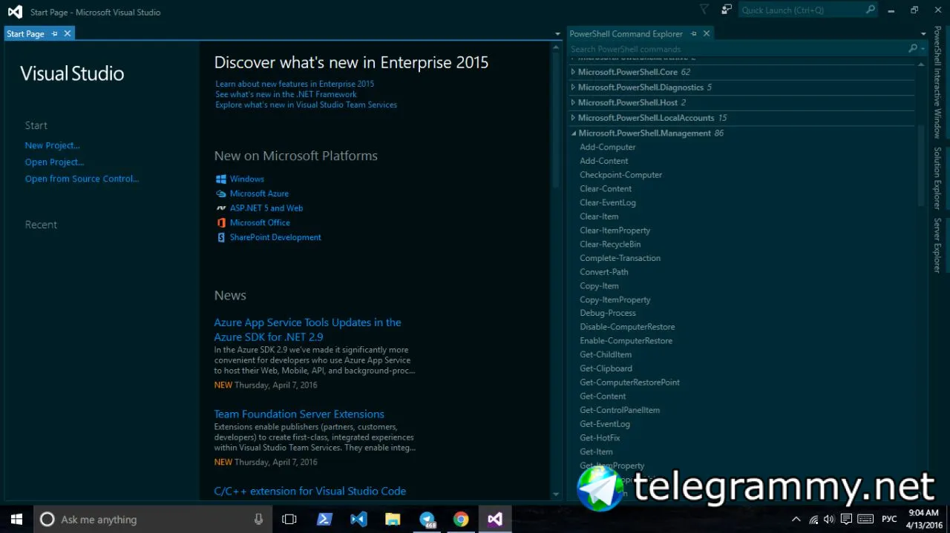950x533 pixels.
Task: Click Open from Source Control... link
Action: (82, 179)
